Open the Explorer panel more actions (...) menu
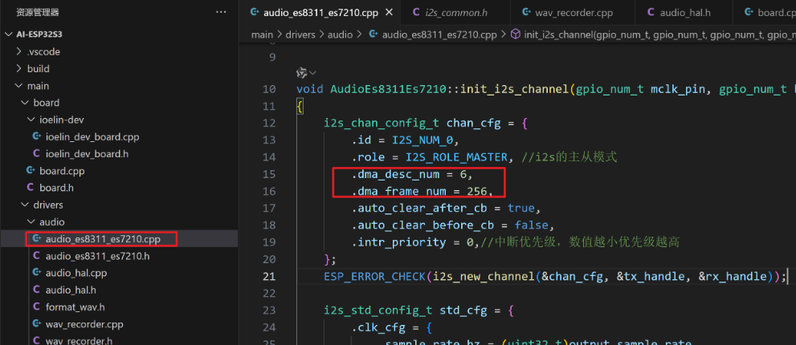Screen dimensions: 796x345 coord(221,12)
